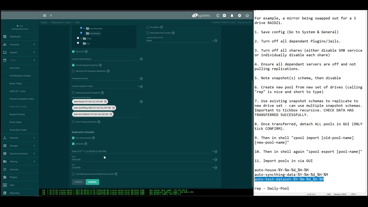Show help for Replicate Specific Snapshots
This screenshot has height=207, width=368.
pos(102,93)
